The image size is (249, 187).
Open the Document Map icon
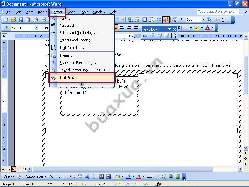(x=175, y=20)
